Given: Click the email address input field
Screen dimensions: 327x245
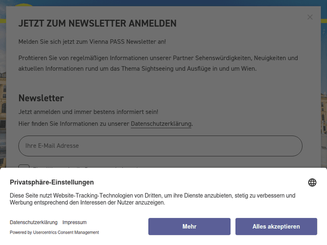Looking at the screenshot, I should (160, 146).
